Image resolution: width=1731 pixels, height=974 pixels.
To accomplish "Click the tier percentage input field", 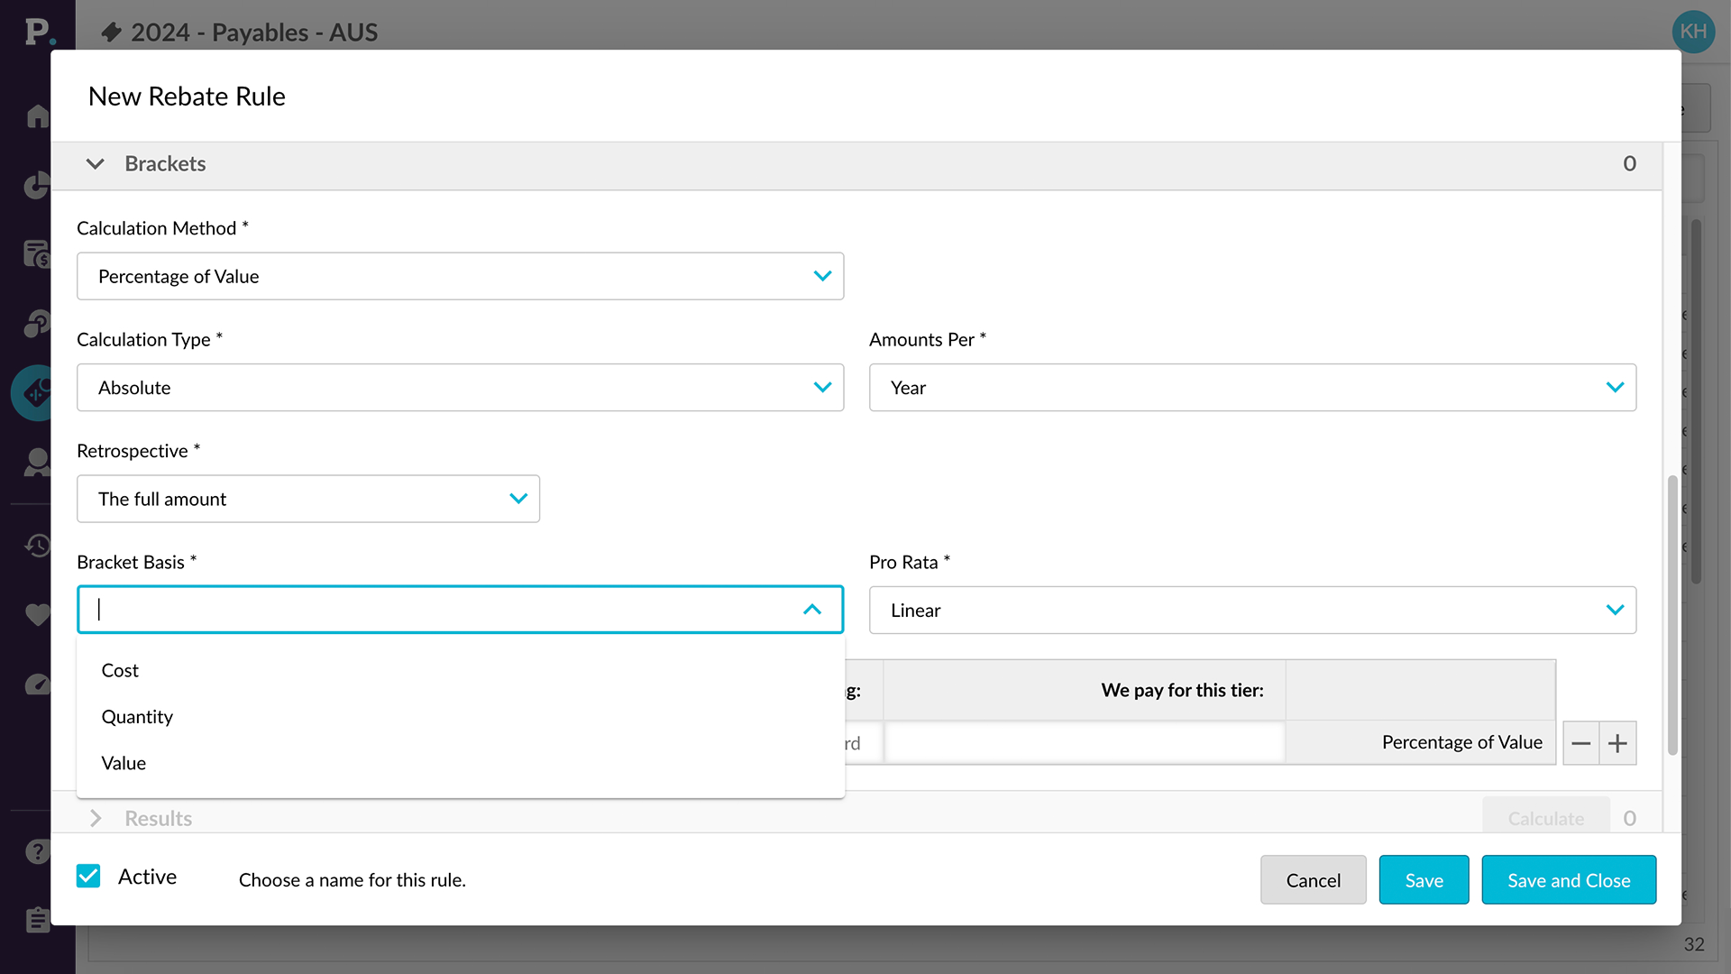I will 1084,743.
